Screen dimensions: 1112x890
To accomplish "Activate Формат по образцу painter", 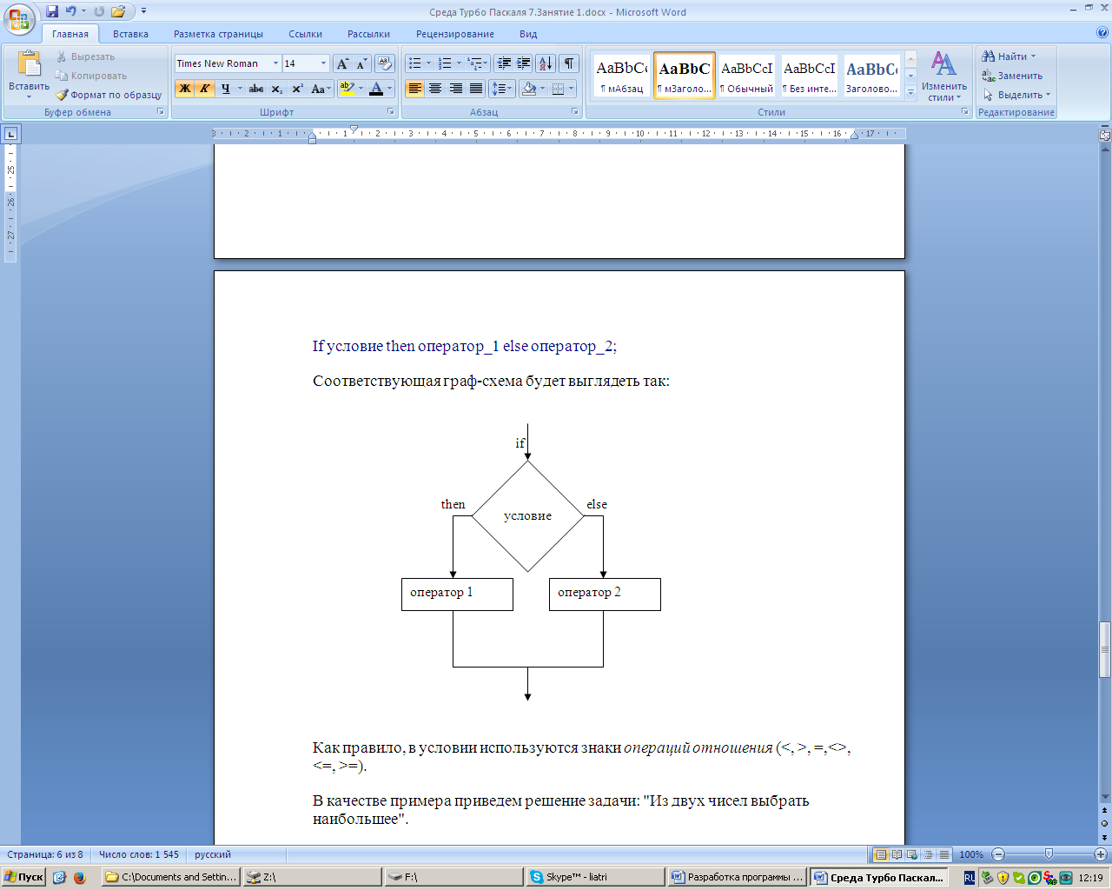I will (x=109, y=95).
